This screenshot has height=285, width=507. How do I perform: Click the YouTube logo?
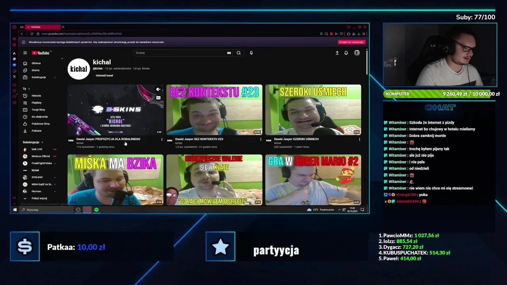[x=41, y=53]
